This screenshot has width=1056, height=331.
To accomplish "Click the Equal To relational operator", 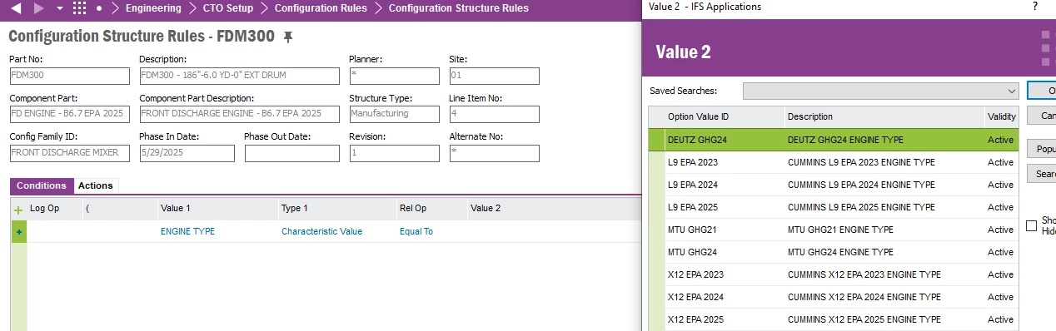I will tap(416, 232).
